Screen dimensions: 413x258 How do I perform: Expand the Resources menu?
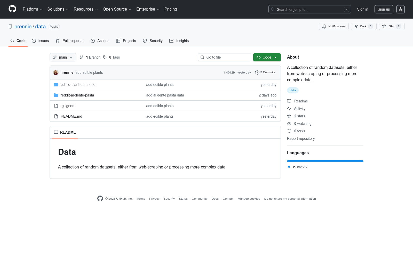point(86,9)
